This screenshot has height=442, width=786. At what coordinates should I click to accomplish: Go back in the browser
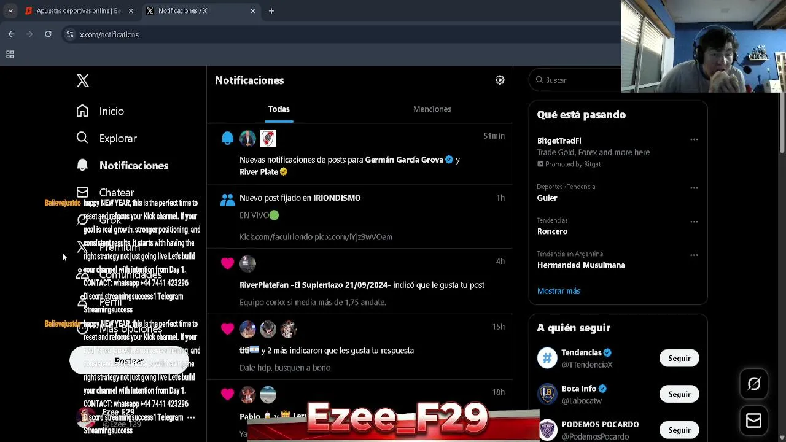pos(11,34)
